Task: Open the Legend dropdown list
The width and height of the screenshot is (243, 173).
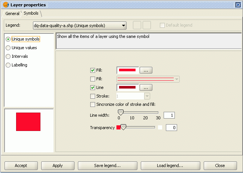Action: pyautogui.click(x=80, y=26)
